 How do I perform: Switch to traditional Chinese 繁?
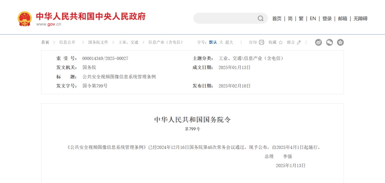[301, 18]
